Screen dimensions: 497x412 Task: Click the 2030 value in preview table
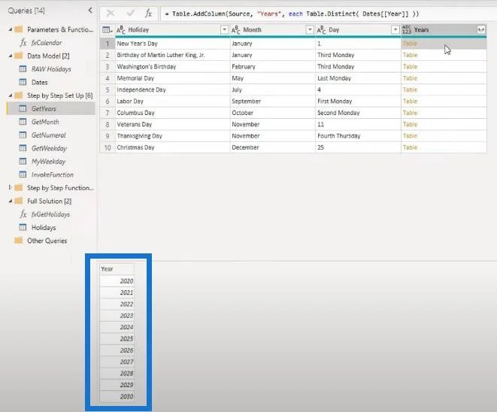pyautogui.click(x=117, y=396)
